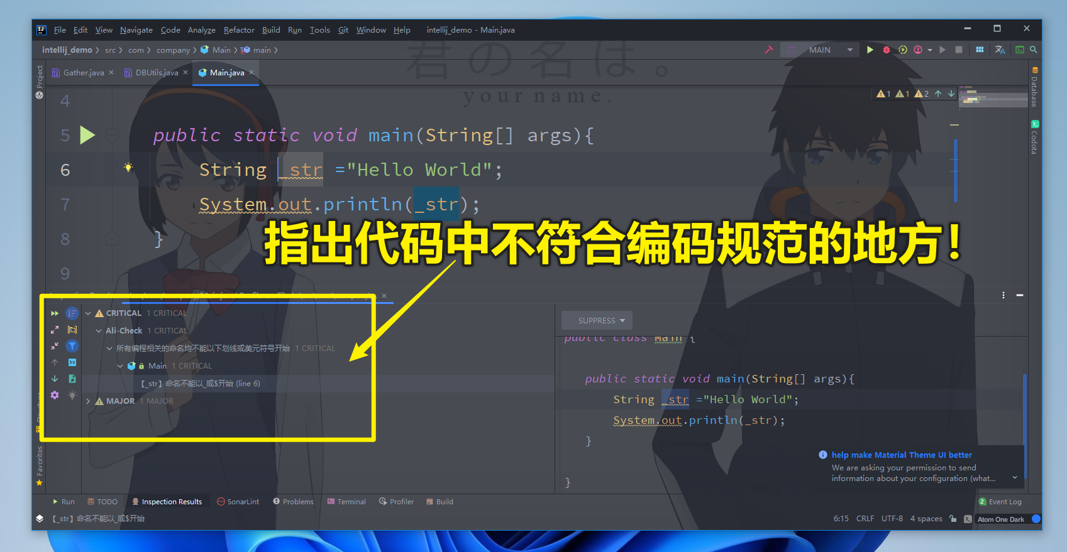Click the CRLF line separator status

[865, 519]
